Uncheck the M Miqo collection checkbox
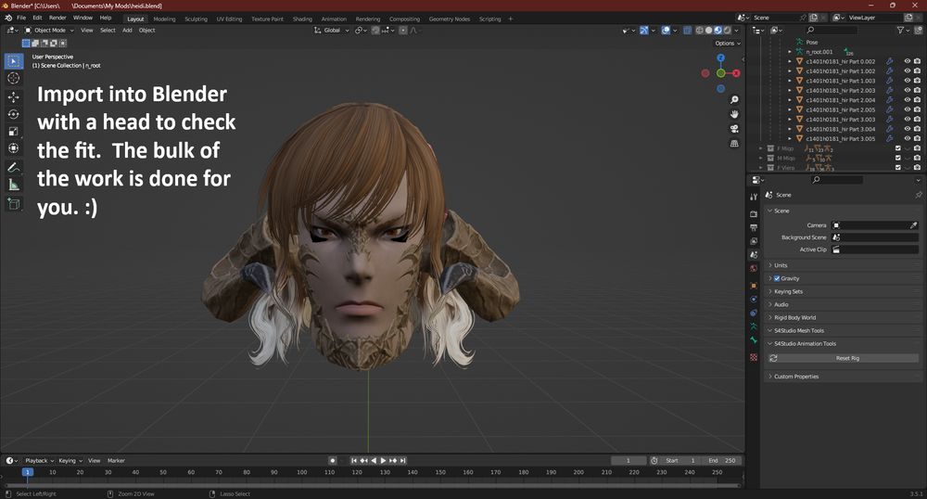 tap(898, 159)
